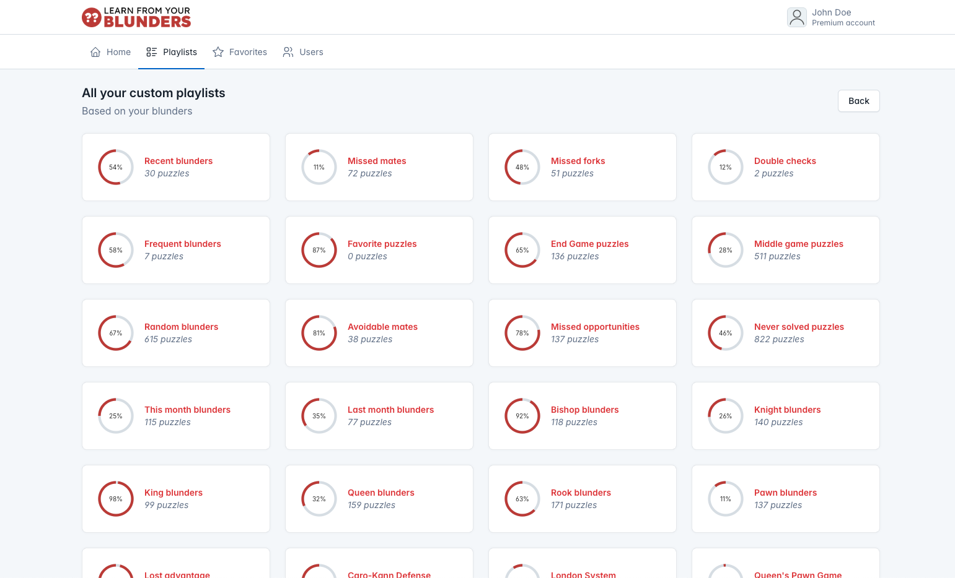
Task: Click the Home house icon
Action: 95,52
